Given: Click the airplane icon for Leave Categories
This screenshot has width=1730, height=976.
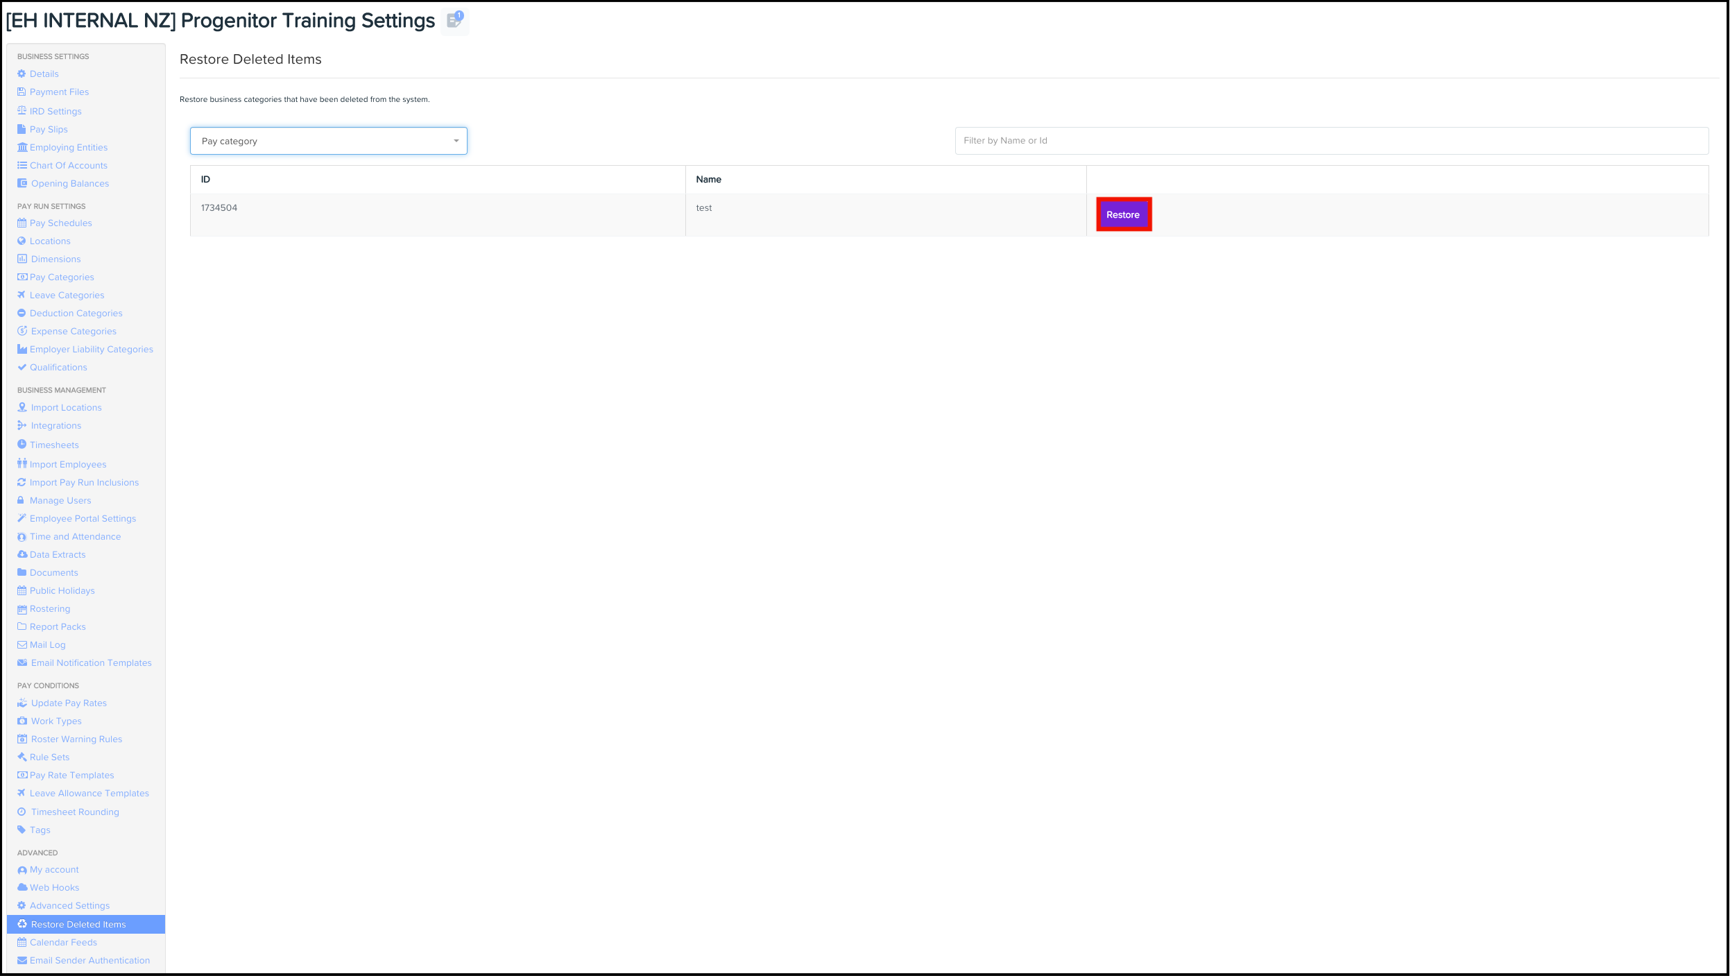Looking at the screenshot, I should (x=22, y=295).
